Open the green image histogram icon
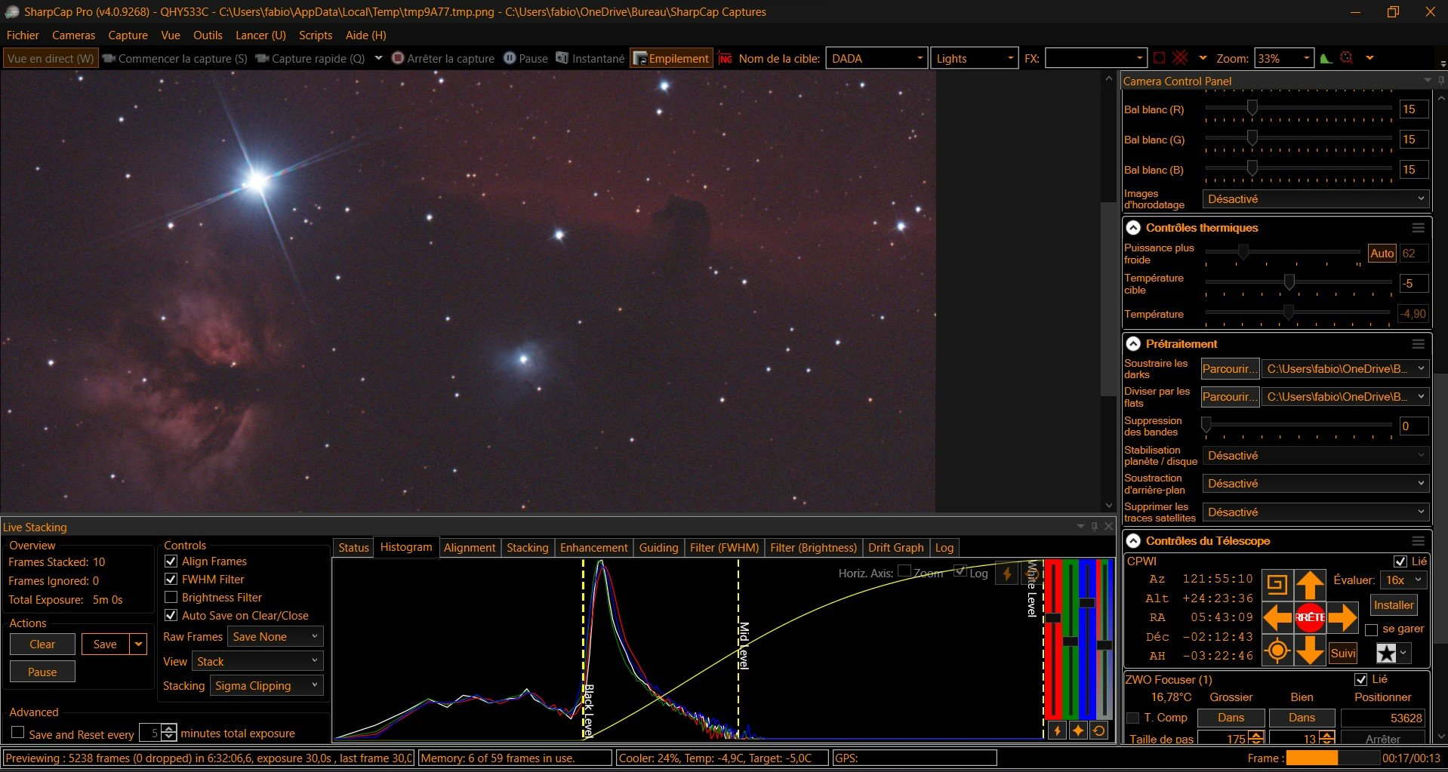1448x772 pixels. pos(1326,58)
